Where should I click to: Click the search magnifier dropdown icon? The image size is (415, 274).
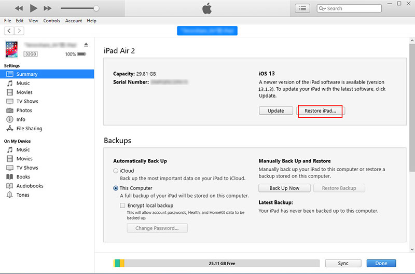point(322,8)
